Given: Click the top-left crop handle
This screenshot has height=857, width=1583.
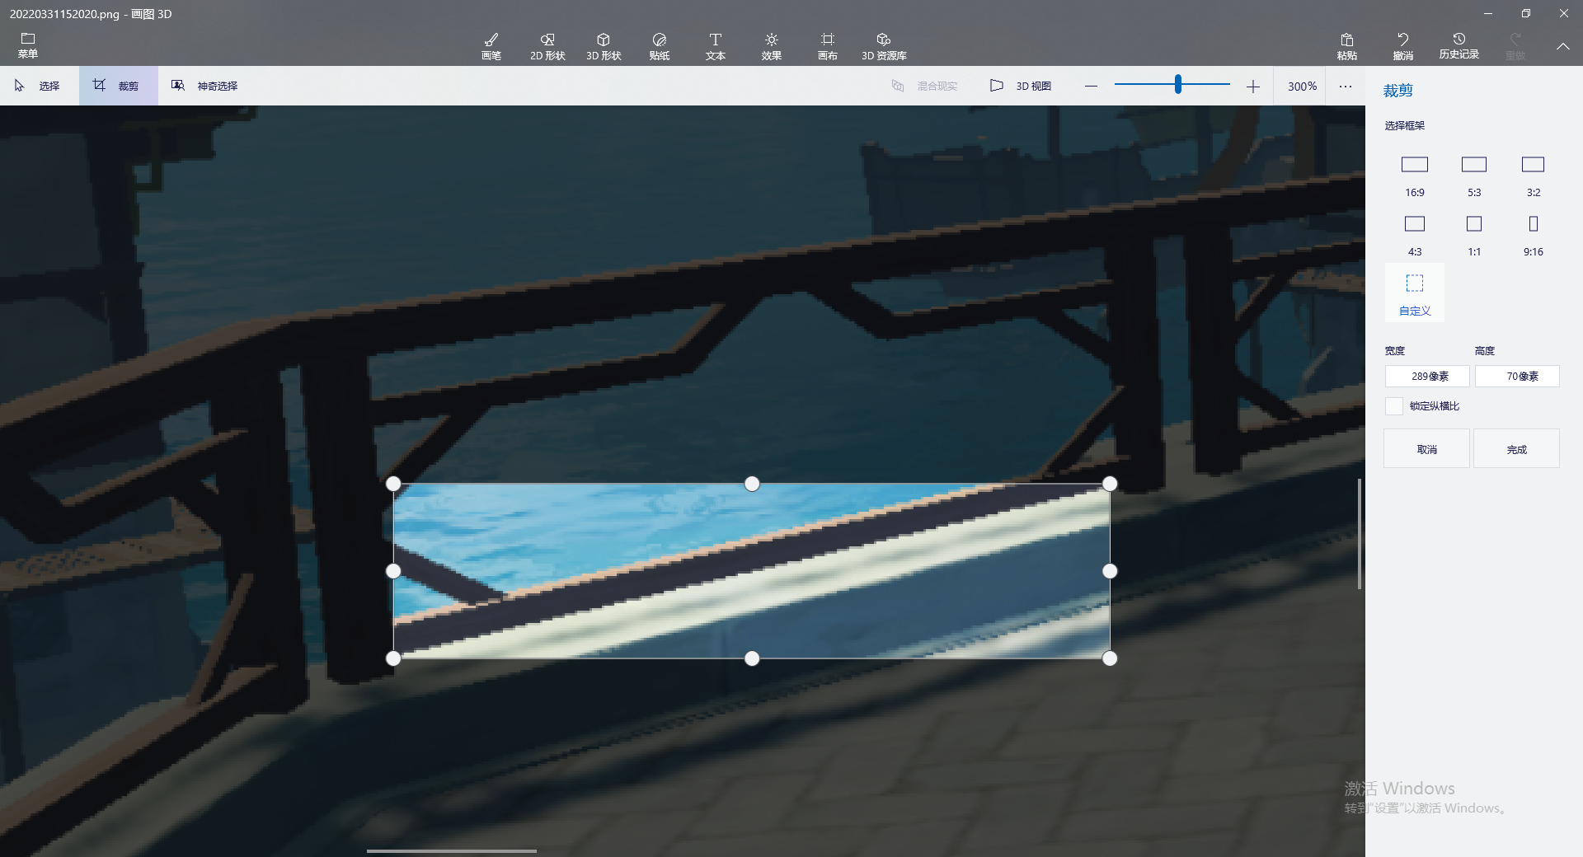Looking at the screenshot, I should click(393, 484).
